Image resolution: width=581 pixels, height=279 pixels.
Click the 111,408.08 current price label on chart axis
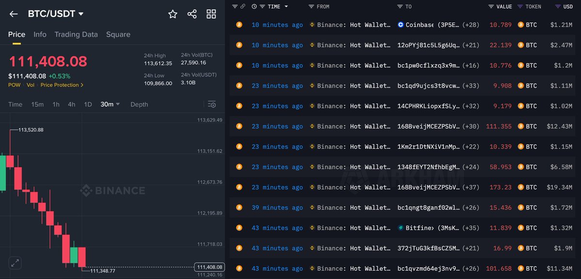point(210,267)
